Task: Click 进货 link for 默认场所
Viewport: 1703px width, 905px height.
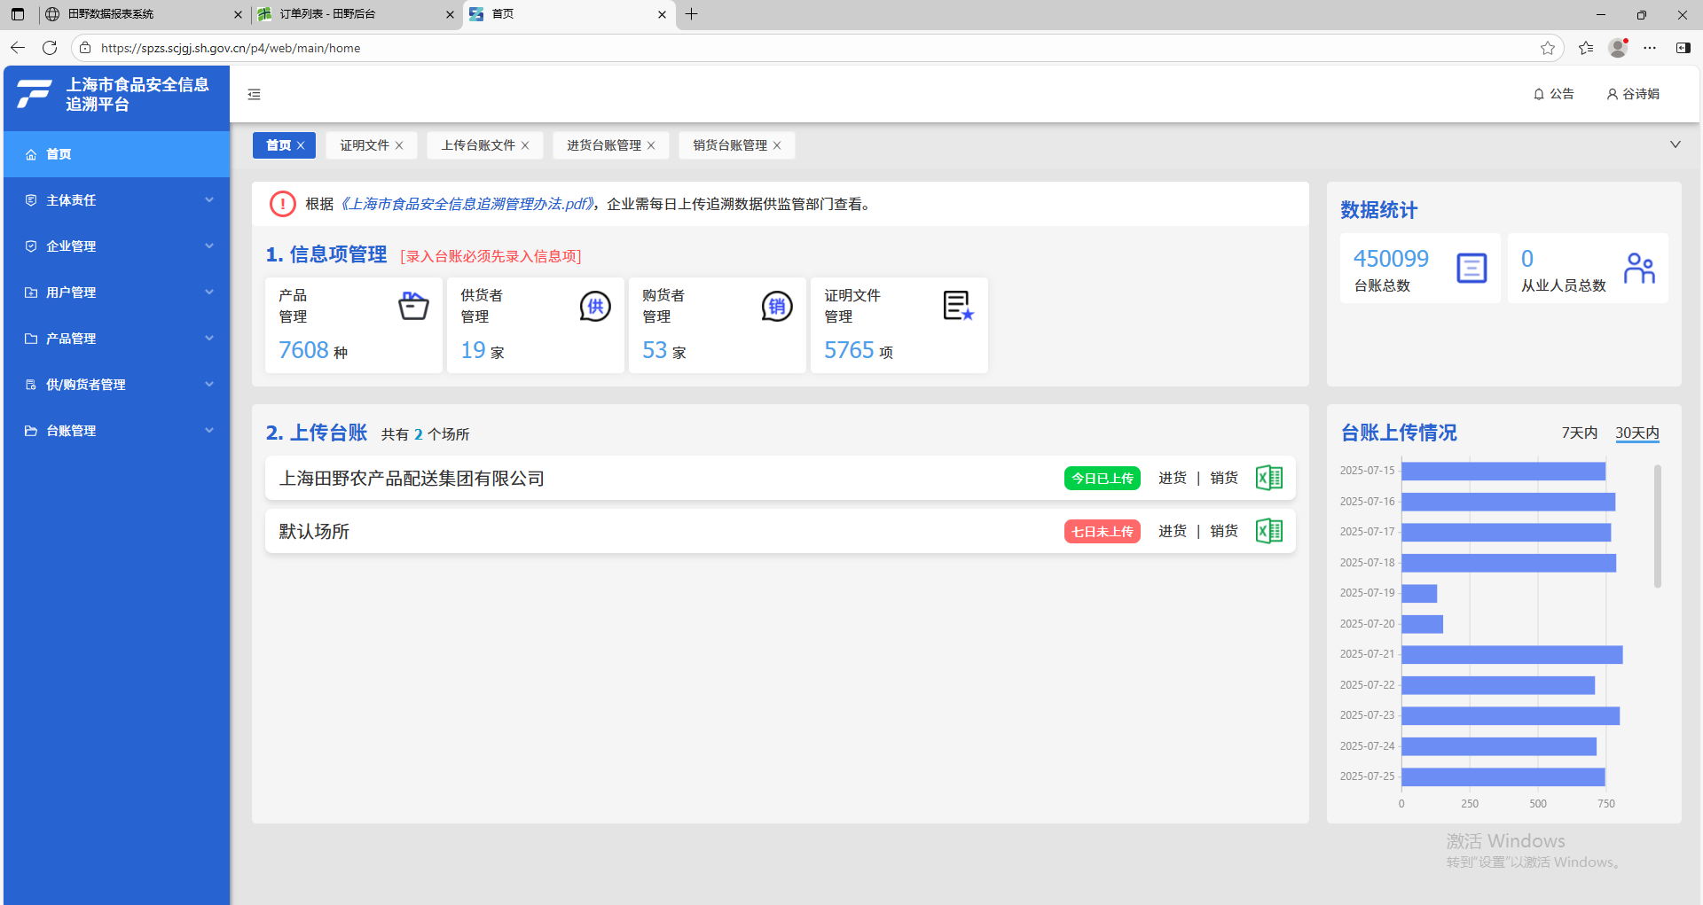Action: pyautogui.click(x=1172, y=531)
